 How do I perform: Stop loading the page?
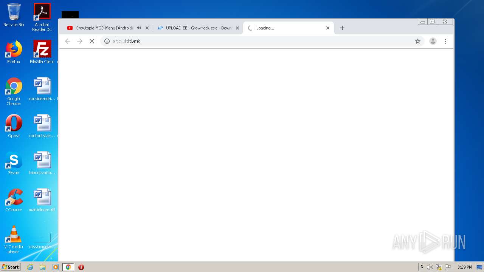click(x=92, y=41)
